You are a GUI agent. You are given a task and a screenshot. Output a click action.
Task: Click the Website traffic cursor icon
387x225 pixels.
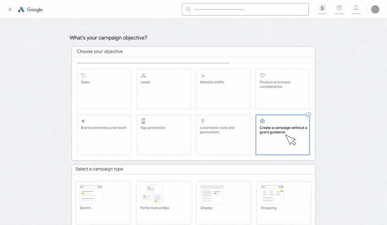[203, 75]
